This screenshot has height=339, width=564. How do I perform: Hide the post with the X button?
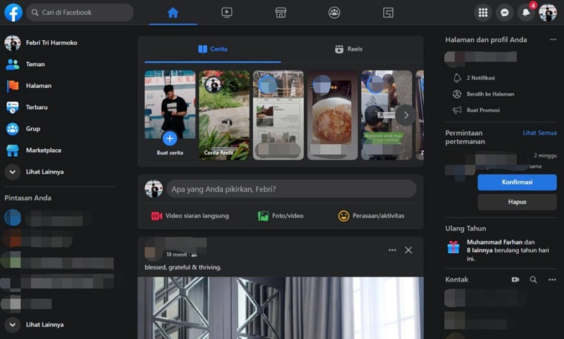(x=408, y=250)
